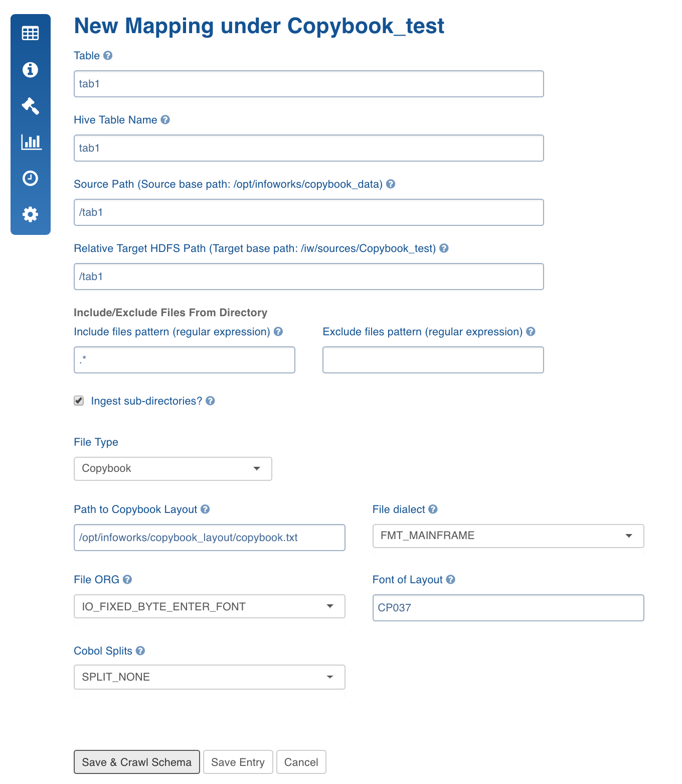Select the gavel icon in sidebar
The image size is (682, 784).
click(30, 105)
